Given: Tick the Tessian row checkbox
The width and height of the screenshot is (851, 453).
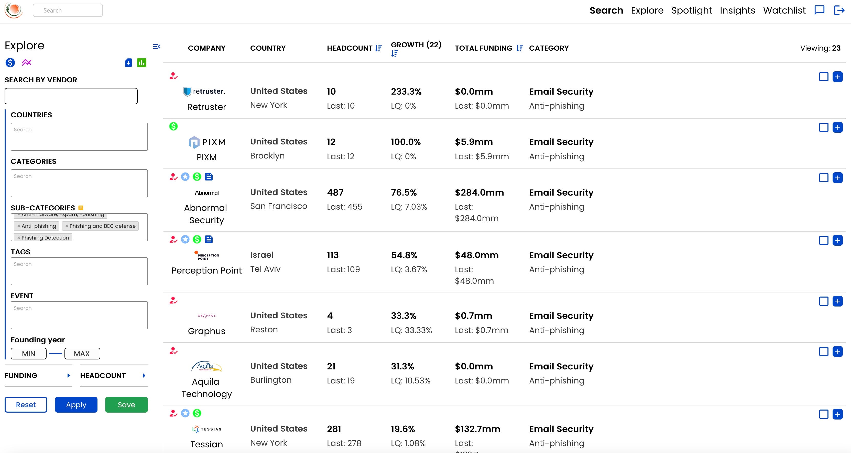Looking at the screenshot, I should (x=824, y=414).
